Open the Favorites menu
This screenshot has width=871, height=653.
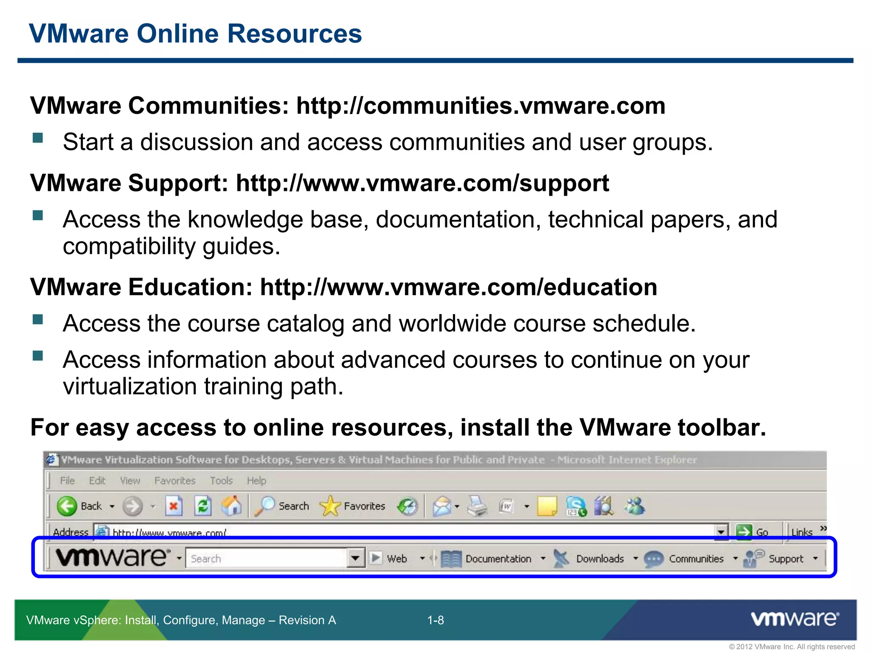pos(175,480)
